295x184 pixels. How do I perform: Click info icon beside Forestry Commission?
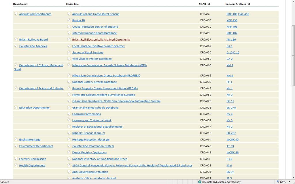tap(16, 159)
